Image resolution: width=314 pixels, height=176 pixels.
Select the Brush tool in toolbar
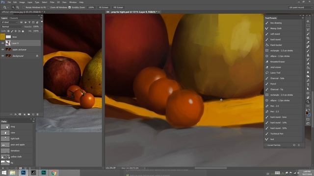(308, 51)
